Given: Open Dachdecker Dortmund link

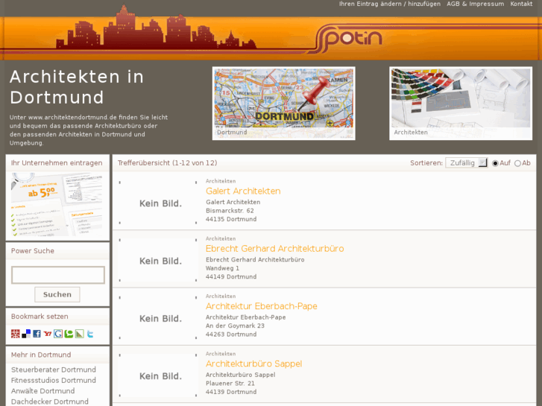Looking at the screenshot, I should pos(50,402).
